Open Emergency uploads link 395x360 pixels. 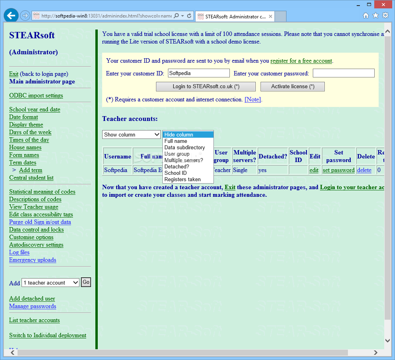pos(33,260)
